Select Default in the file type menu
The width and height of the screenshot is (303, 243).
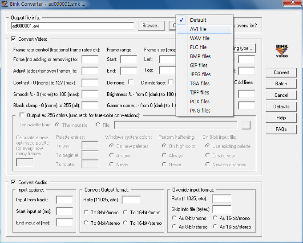(205, 20)
